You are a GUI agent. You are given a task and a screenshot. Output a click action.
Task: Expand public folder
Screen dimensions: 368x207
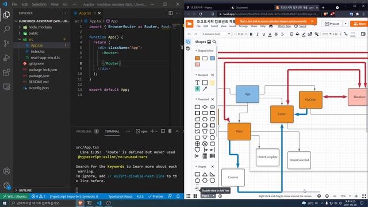click(20, 33)
